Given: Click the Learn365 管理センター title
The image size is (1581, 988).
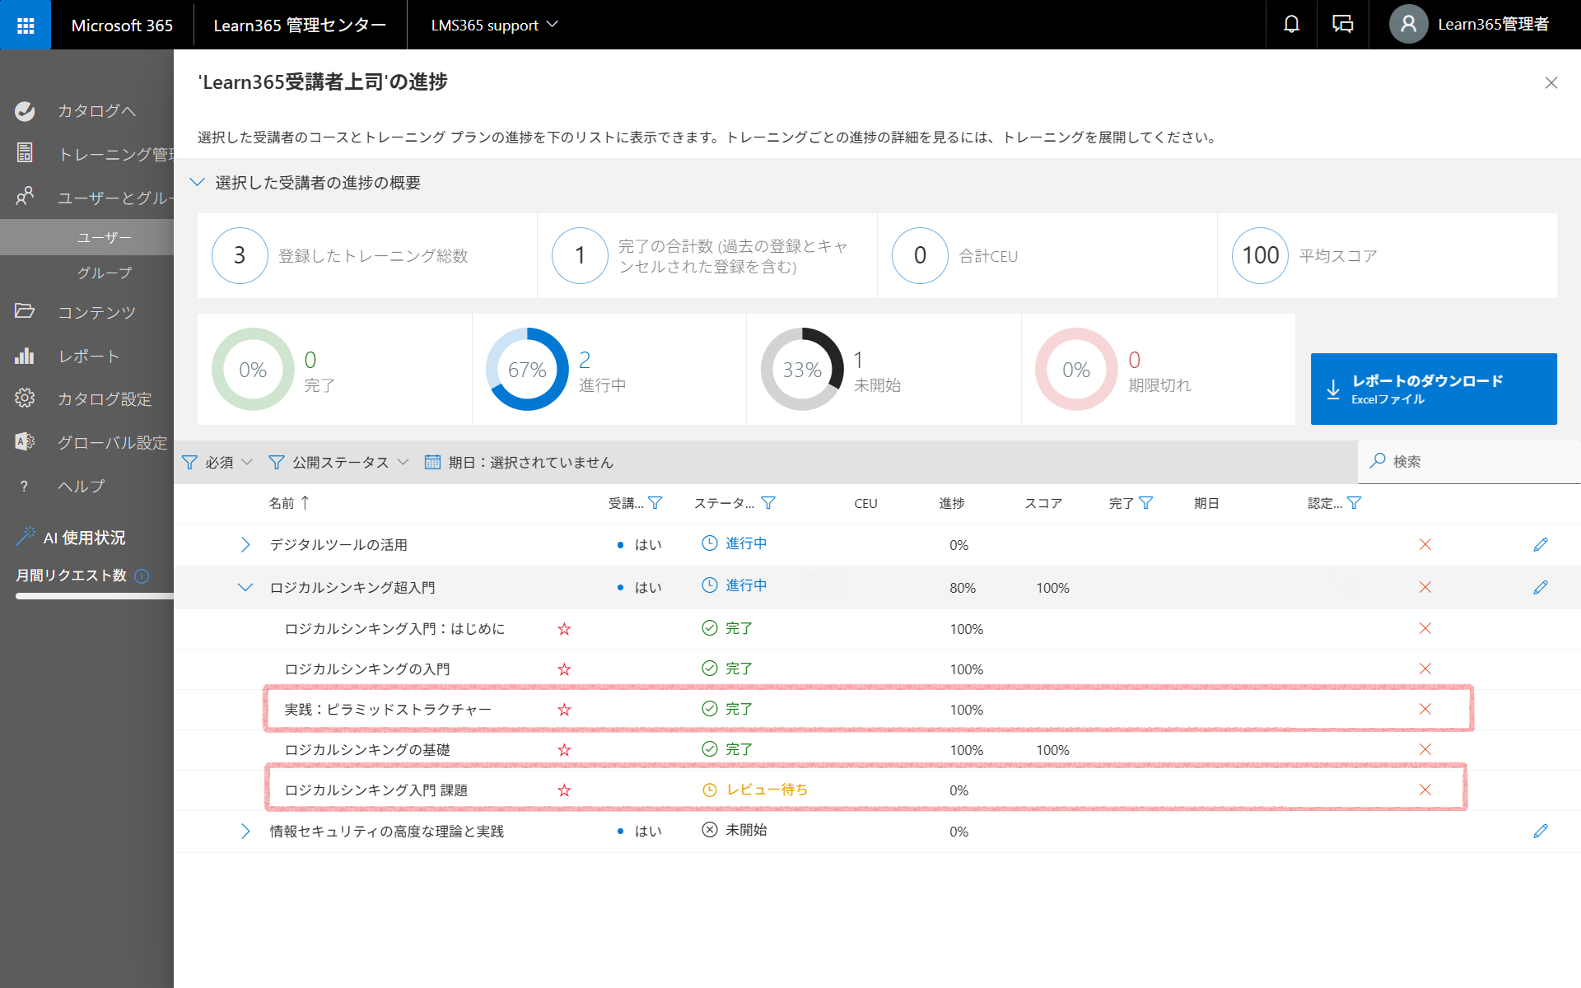Looking at the screenshot, I should (x=300, y=26).
